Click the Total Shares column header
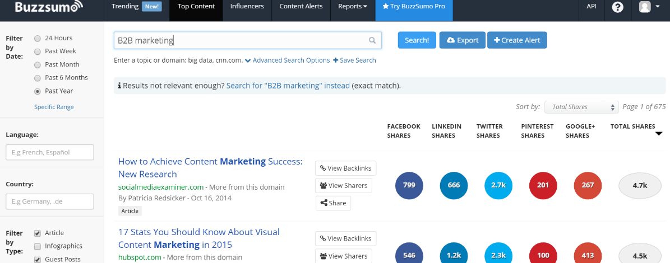 [x=633, y=126]
